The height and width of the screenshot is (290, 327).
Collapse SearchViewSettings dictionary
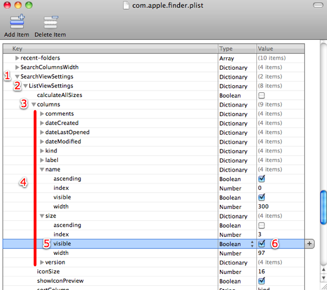coord(17,77)
